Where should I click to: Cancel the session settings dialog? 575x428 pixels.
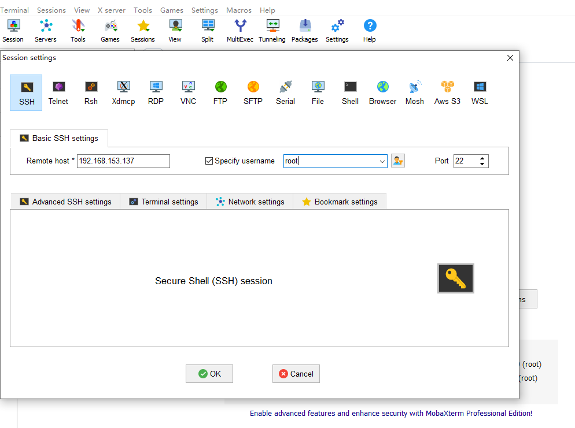[x=296, y=374]
